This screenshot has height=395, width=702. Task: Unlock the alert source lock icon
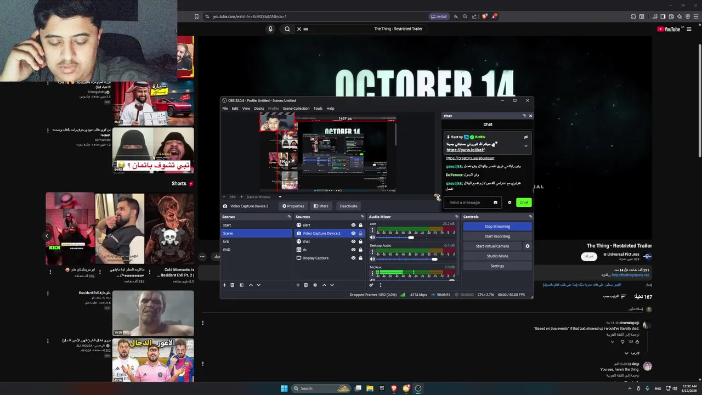(x=360, y=225)
